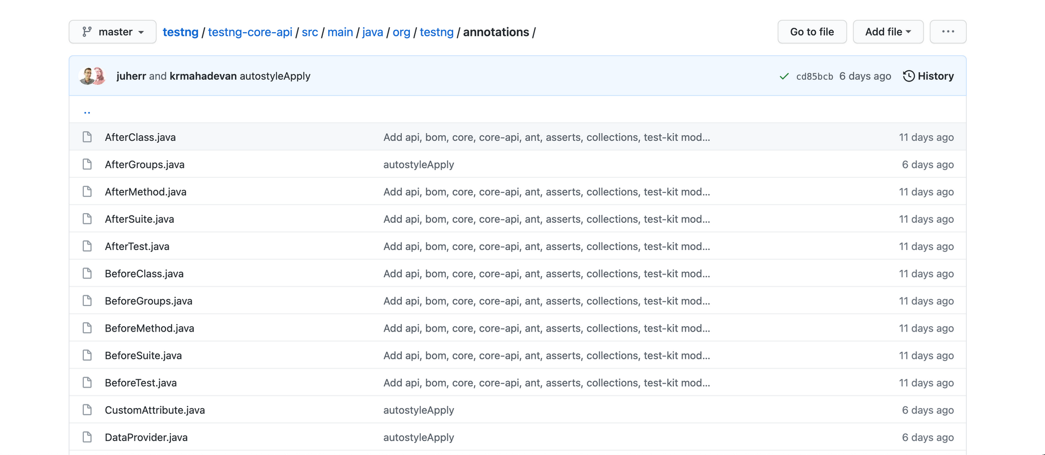Click file icon next to AfterSuite.java
This screenshot has width=1045, height=455.
point(87,219)
